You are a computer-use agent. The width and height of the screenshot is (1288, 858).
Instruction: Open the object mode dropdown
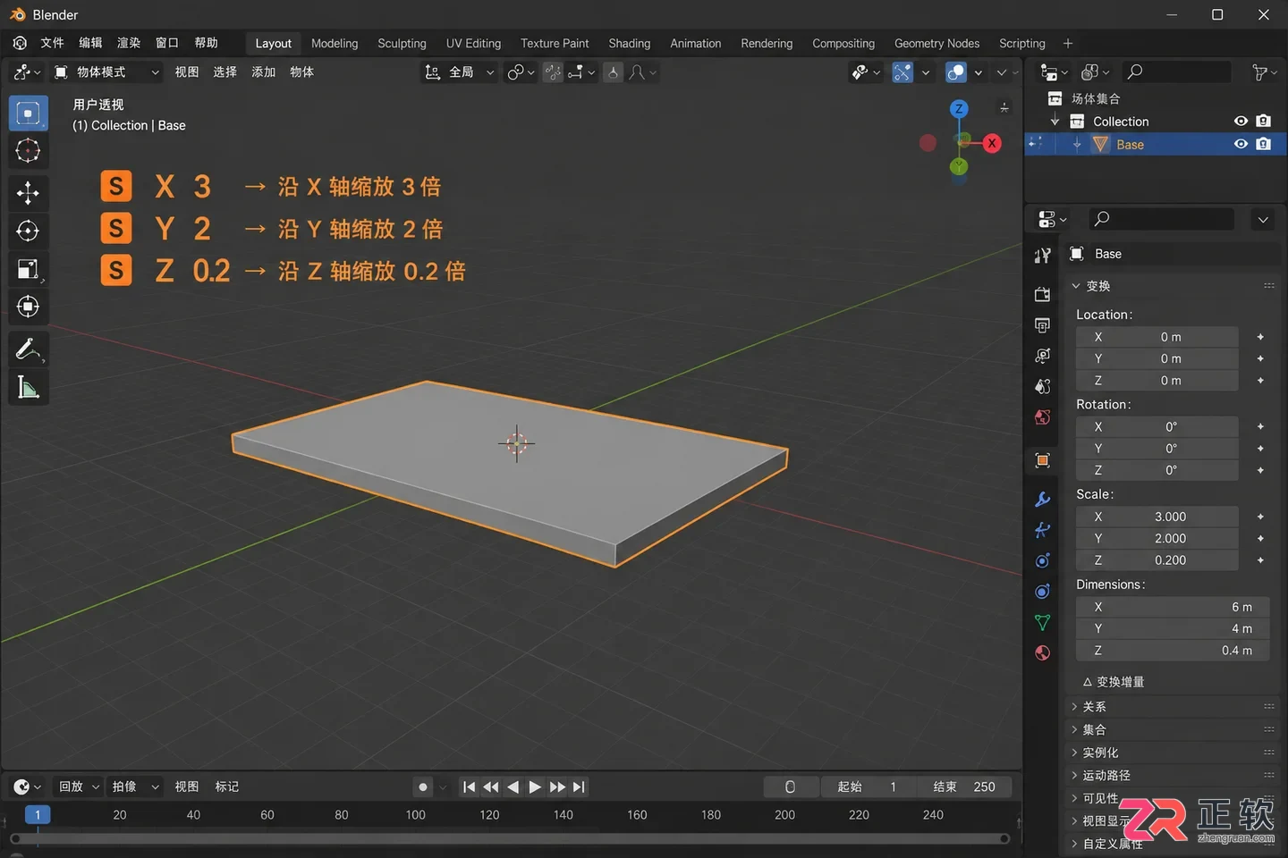pos(107,72)
